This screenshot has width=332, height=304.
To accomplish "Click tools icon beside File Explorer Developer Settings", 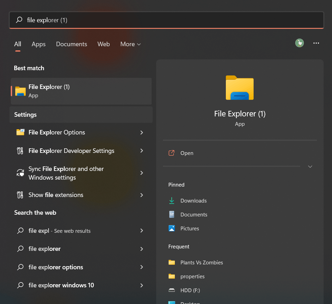I will [20, 151].
